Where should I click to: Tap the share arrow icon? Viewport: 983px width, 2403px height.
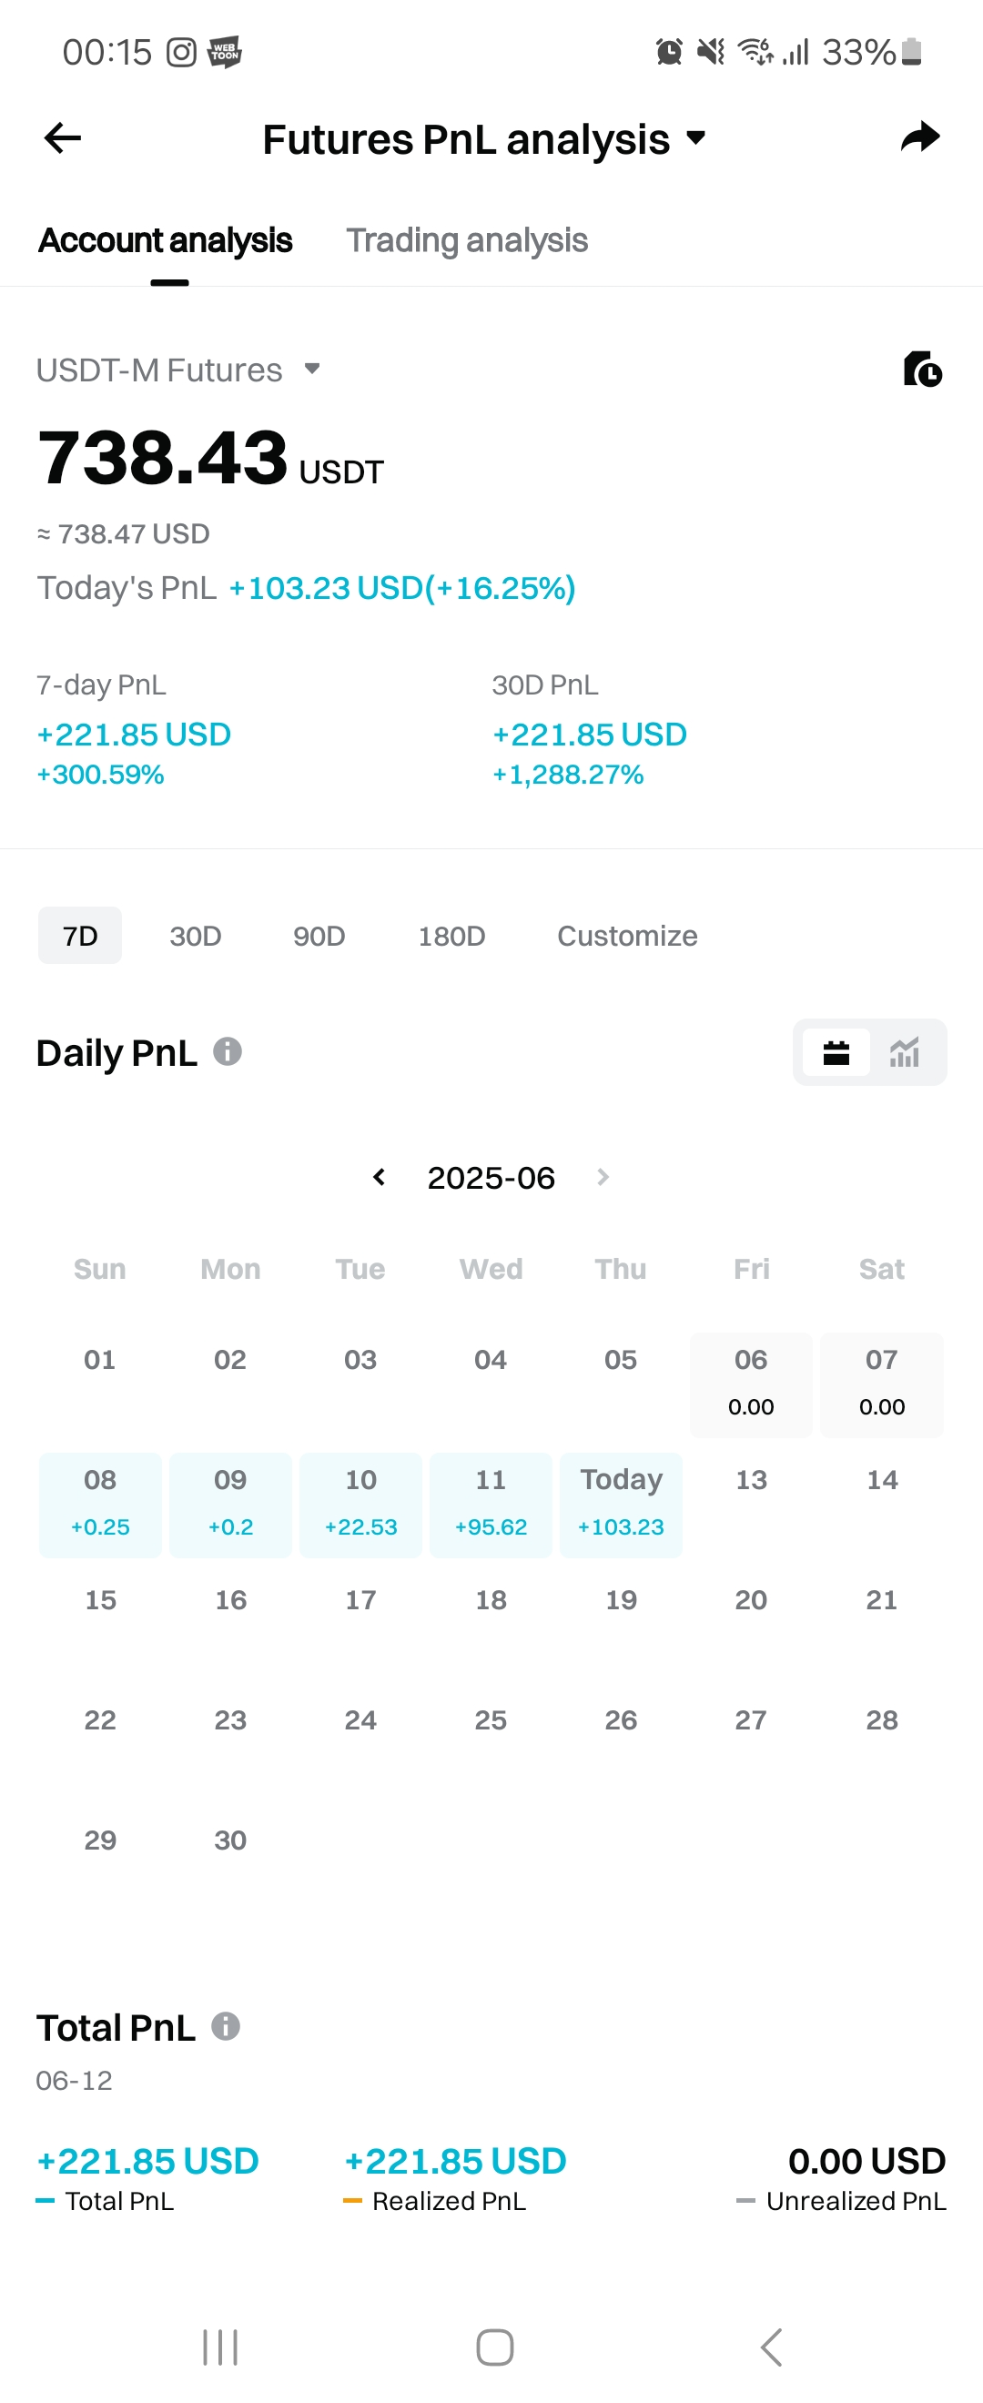point(919,137)
